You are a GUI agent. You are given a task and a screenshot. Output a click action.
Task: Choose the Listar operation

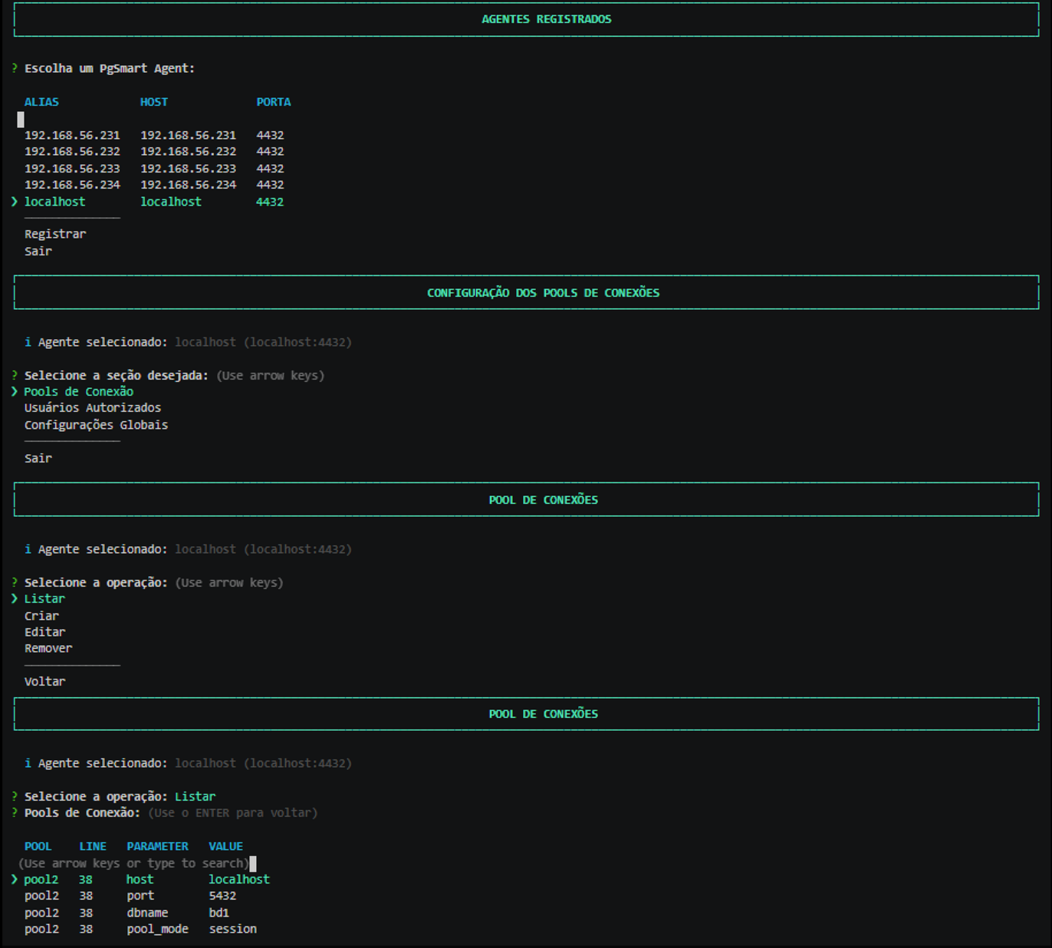coord(44,599)
